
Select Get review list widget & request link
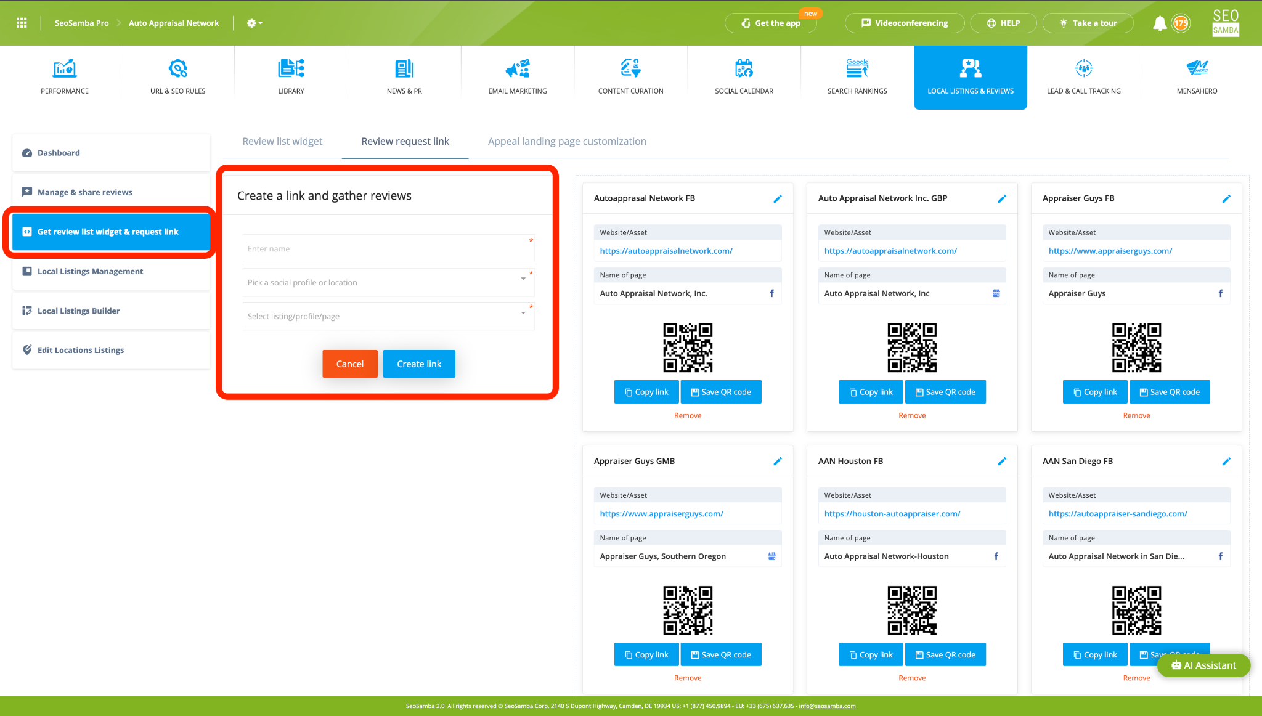[x=111, y=232]
